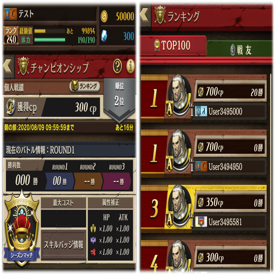Open the question mark help icon
Image resolution: width=275 pixels, height=275 pixels.
click(117, 66)
